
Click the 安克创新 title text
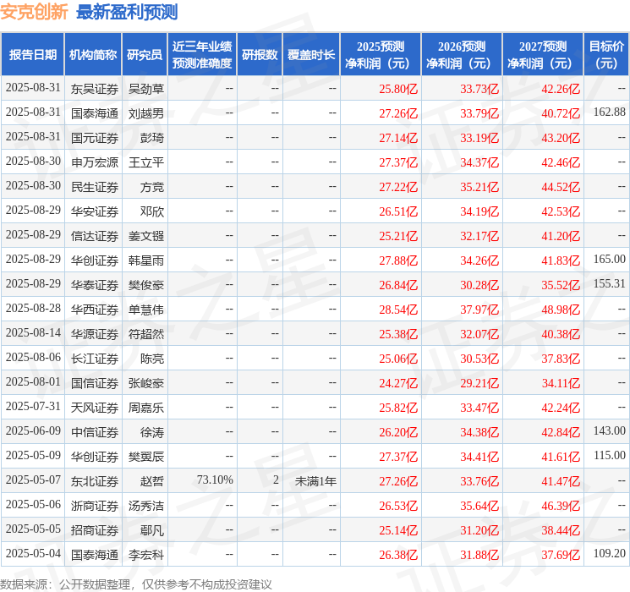coord(34,12)
